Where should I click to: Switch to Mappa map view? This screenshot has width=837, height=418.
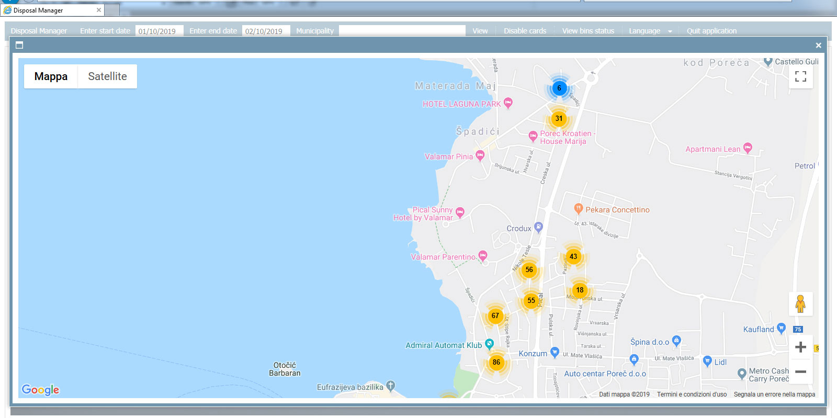[x=51, y=76]
